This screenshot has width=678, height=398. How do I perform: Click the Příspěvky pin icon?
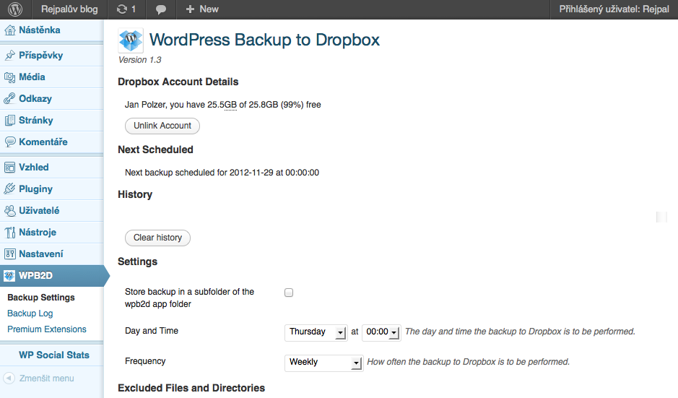point(9,56)
